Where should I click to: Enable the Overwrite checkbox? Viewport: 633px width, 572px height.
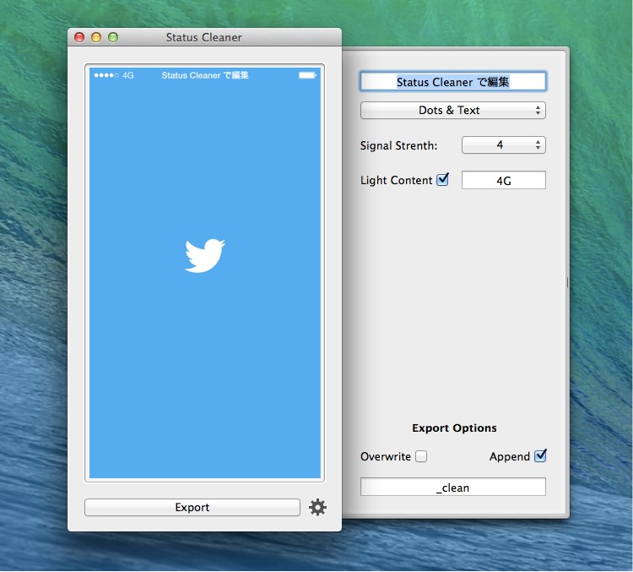coord(421,456)
